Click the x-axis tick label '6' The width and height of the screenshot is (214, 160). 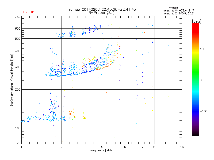(x=125, y=147)
